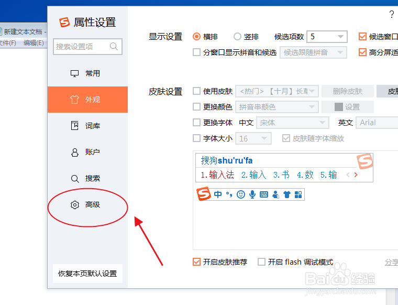
Task: Click the previous page arrow in candidate preview
Action: pos(348,175)
